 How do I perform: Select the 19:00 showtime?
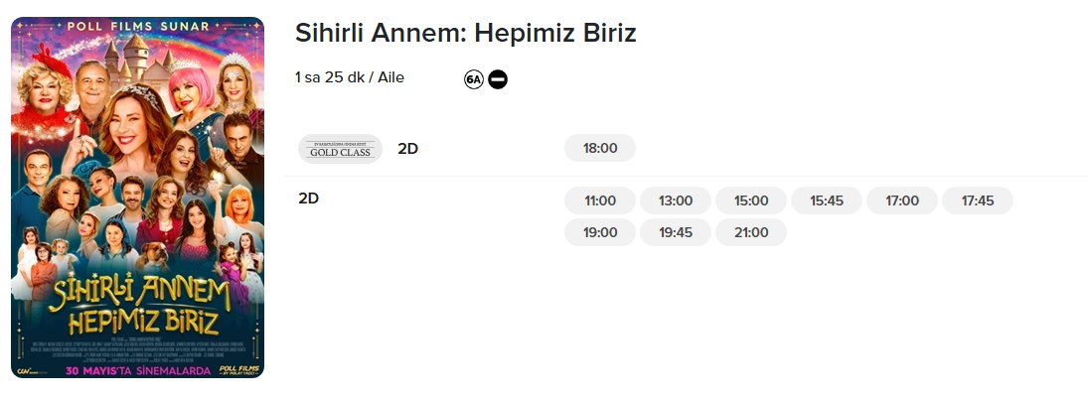click(599, 232)
